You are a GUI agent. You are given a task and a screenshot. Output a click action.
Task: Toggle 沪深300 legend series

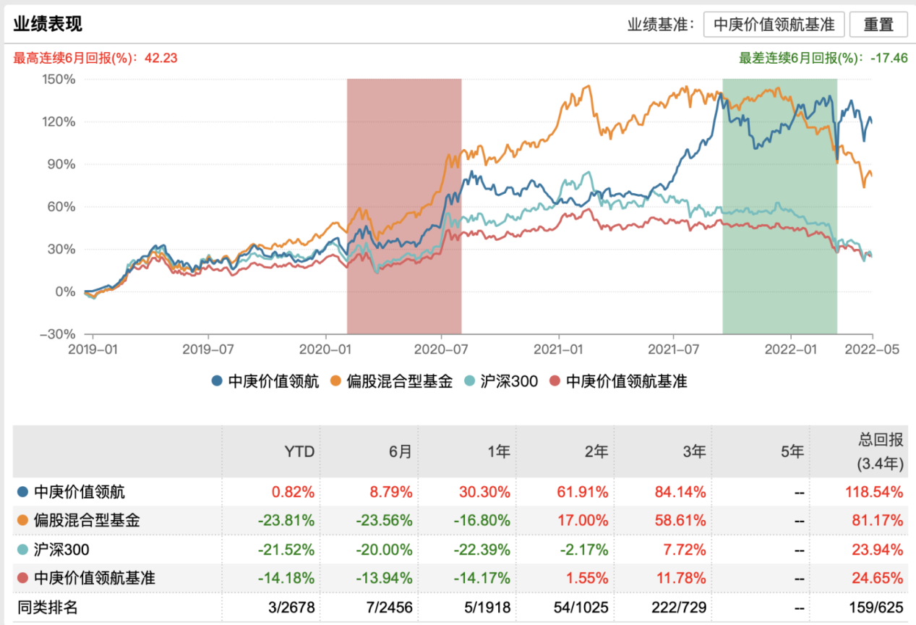(502, 381)
